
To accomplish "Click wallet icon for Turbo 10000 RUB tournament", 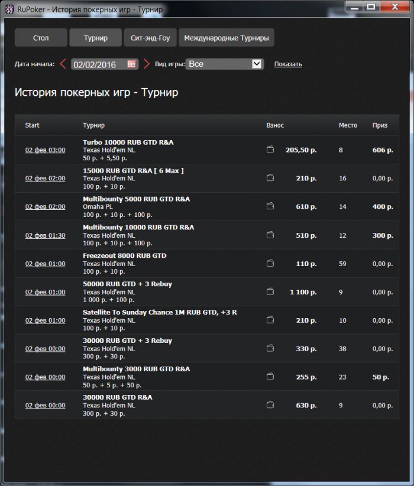I will click(270, 150).
